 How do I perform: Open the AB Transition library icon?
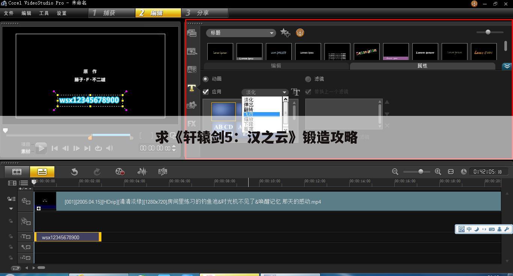(x=192, y=69)
